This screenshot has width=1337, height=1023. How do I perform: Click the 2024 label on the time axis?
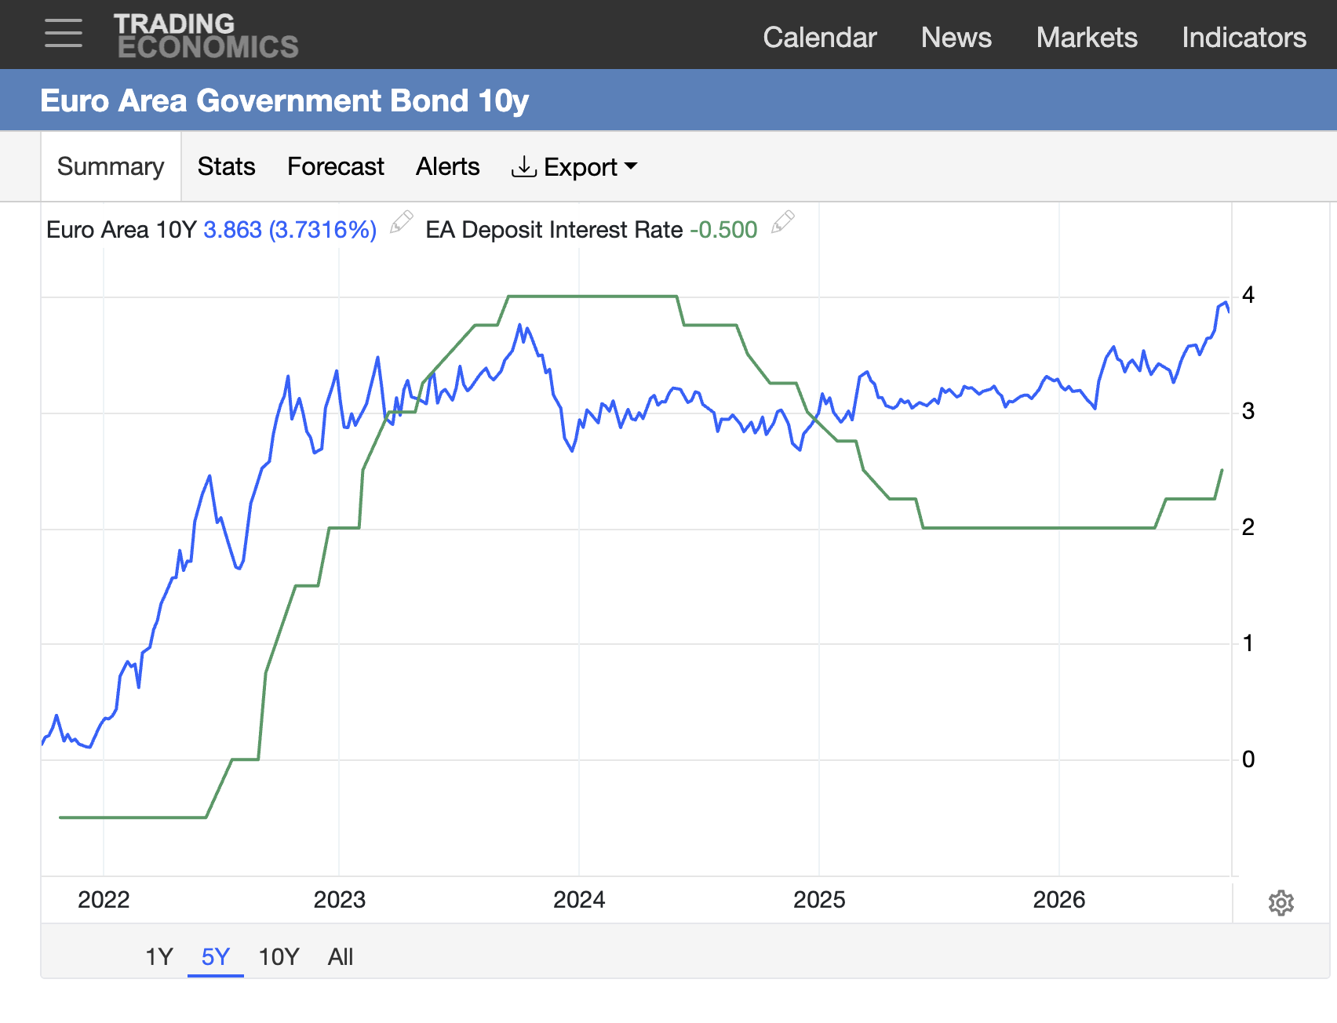coord(579,899)
